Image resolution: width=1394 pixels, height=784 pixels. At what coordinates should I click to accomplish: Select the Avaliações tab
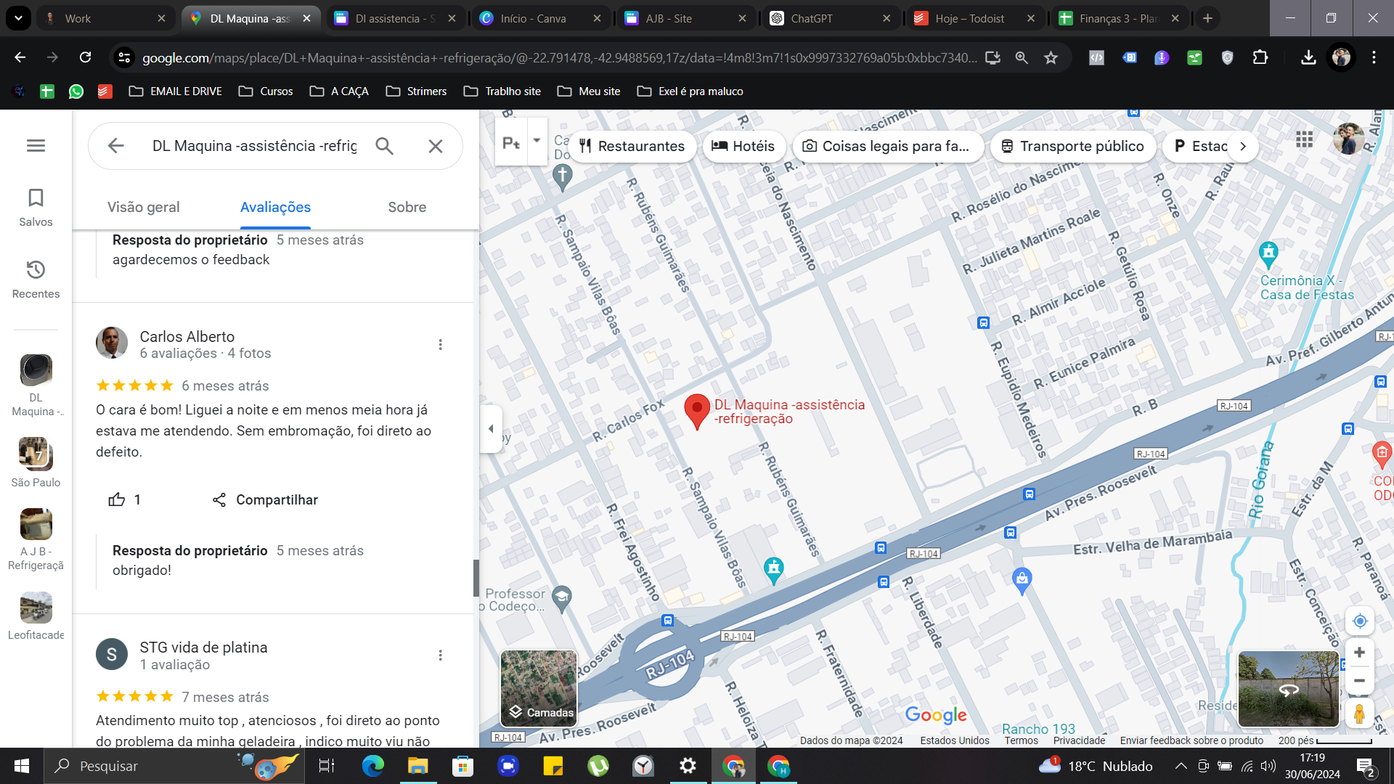pyautogui.click(x=275, y=207)
